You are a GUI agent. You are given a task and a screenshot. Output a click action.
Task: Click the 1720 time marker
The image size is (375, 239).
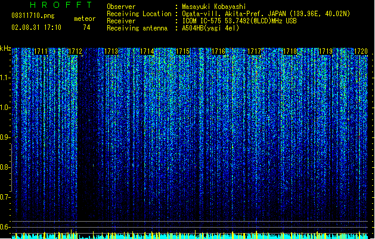[x=361, y=51]
